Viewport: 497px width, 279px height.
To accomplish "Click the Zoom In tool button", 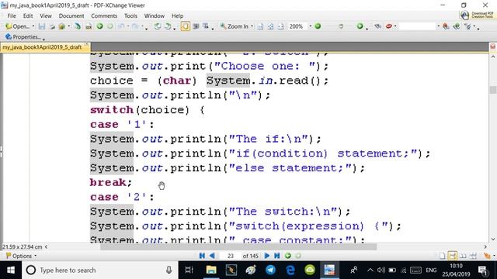I will pyautogui.click(x=235, y=26).
